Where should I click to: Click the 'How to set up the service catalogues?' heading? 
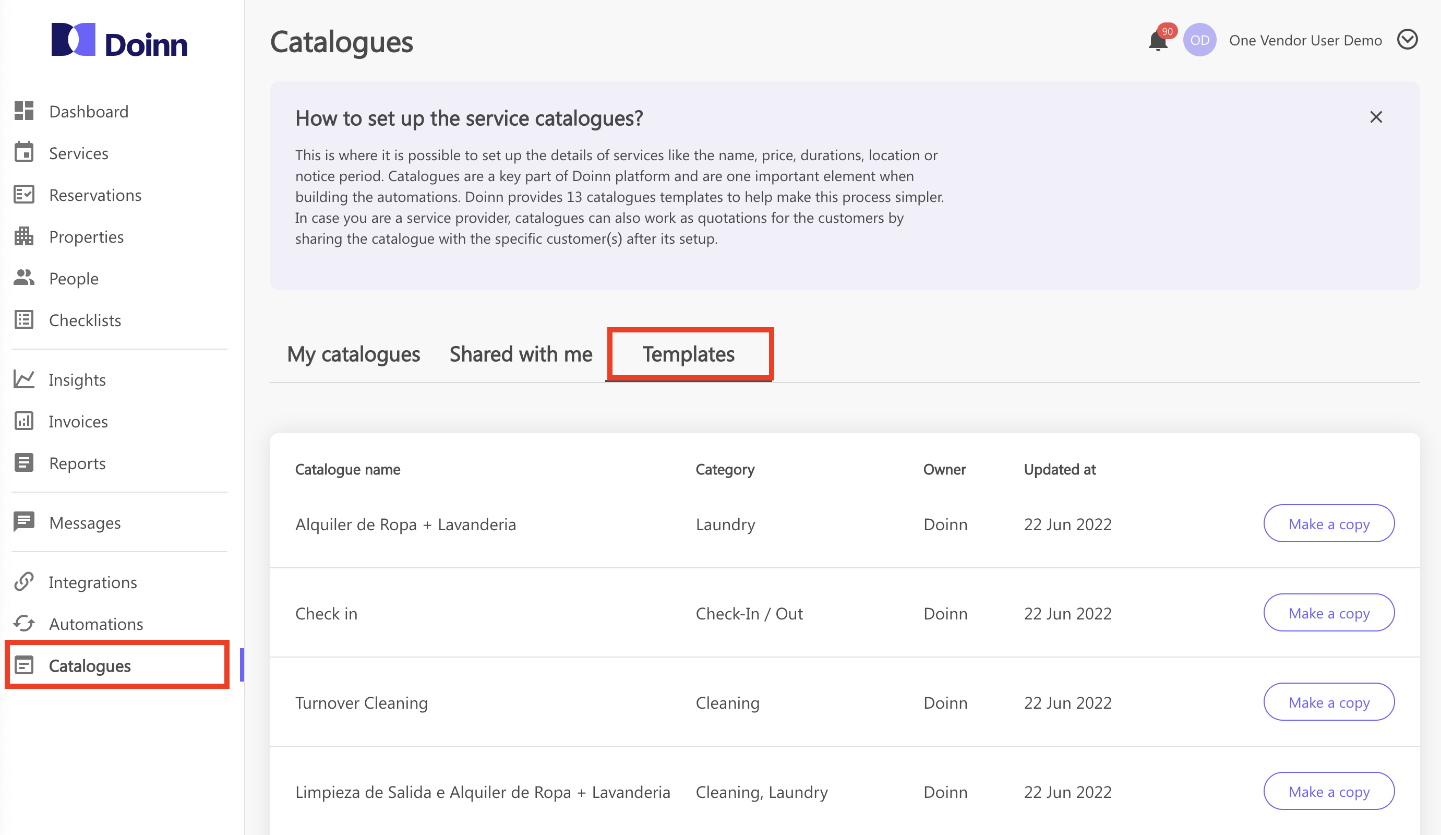point(469,118)
